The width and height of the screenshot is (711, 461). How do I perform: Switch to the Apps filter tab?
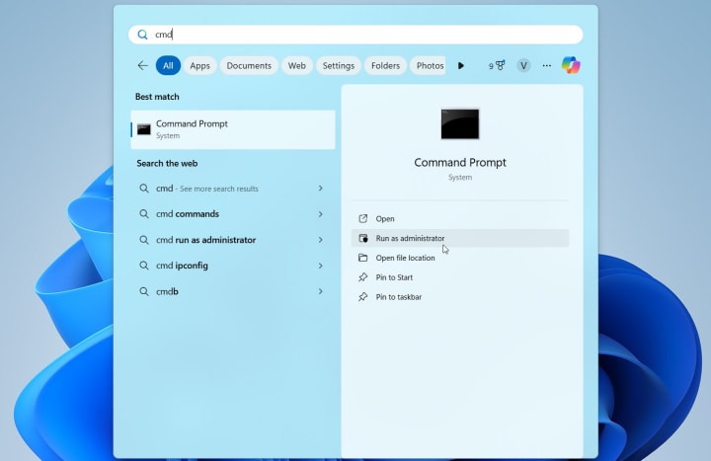[x=199, y=66]
